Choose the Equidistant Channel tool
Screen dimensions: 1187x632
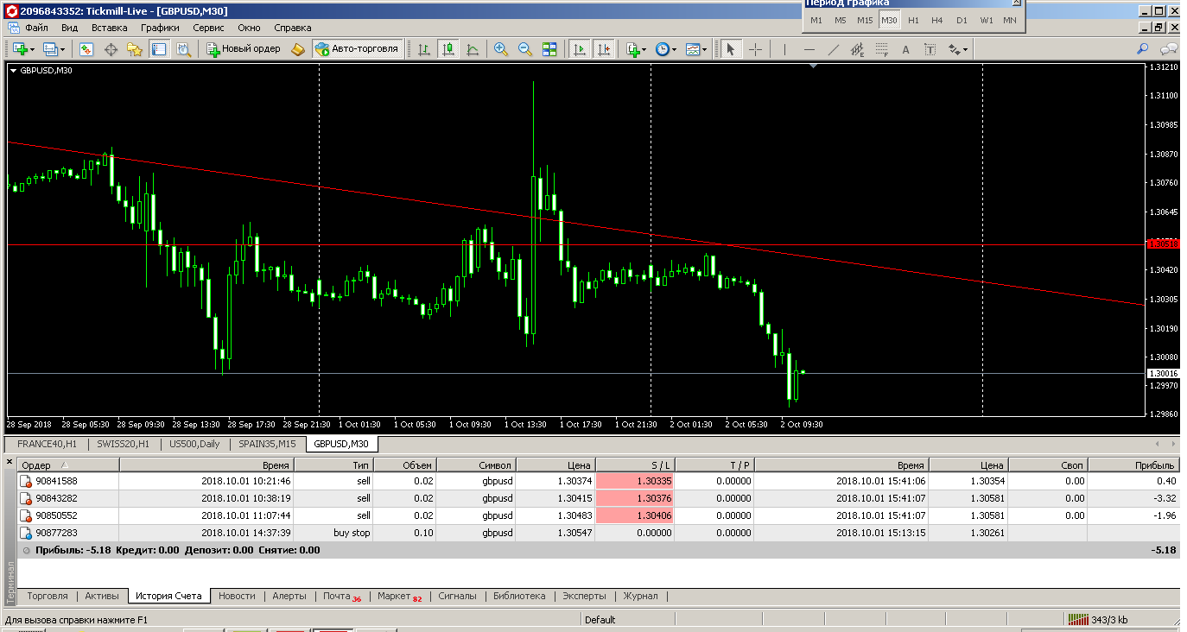click(857, 49)
